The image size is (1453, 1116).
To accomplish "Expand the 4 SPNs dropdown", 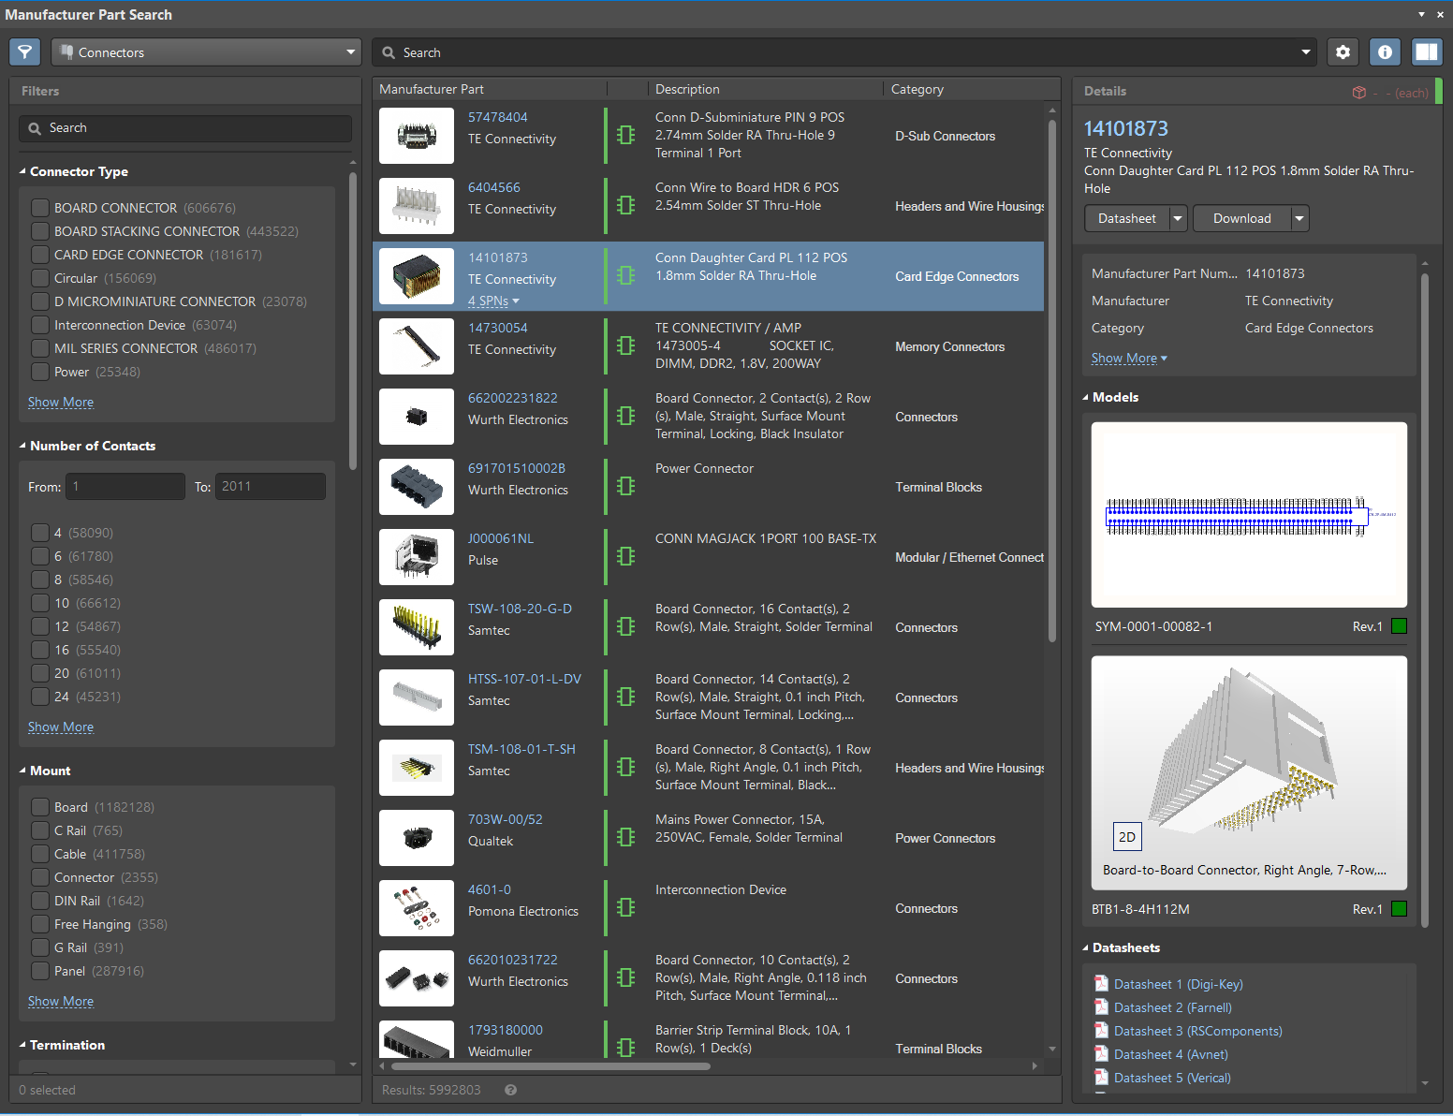I will pyautogui.click(x=493, y=301).
